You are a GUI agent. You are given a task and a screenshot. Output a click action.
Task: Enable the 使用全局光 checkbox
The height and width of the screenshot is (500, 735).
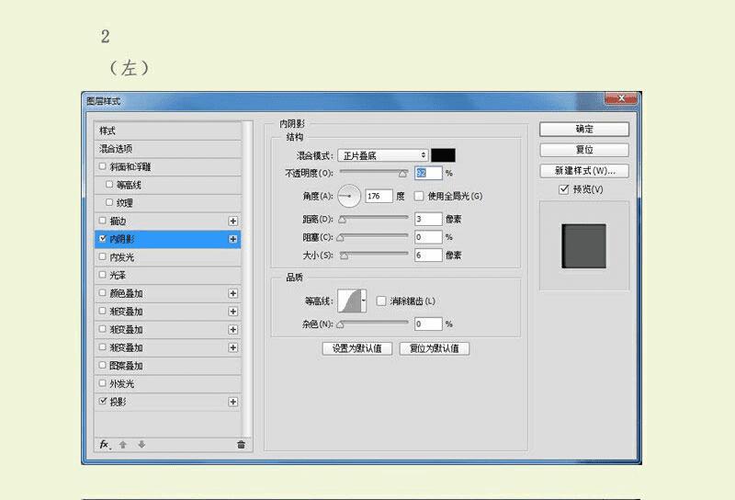tap(419, 196)
